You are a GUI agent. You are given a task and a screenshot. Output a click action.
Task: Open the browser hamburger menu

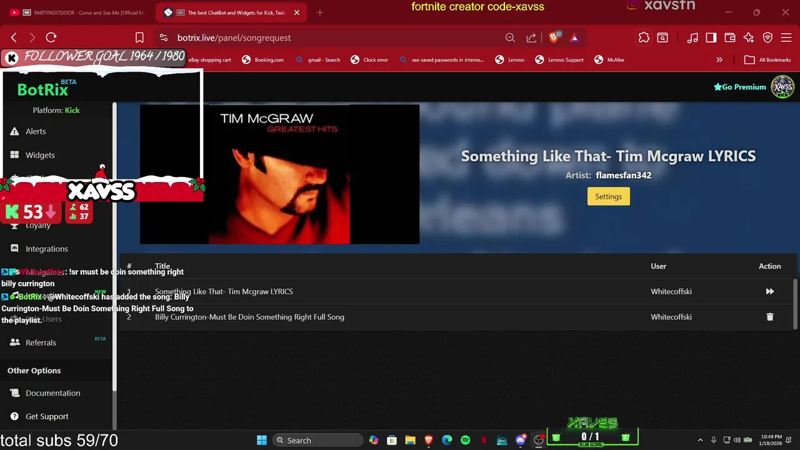click(786, 37)
